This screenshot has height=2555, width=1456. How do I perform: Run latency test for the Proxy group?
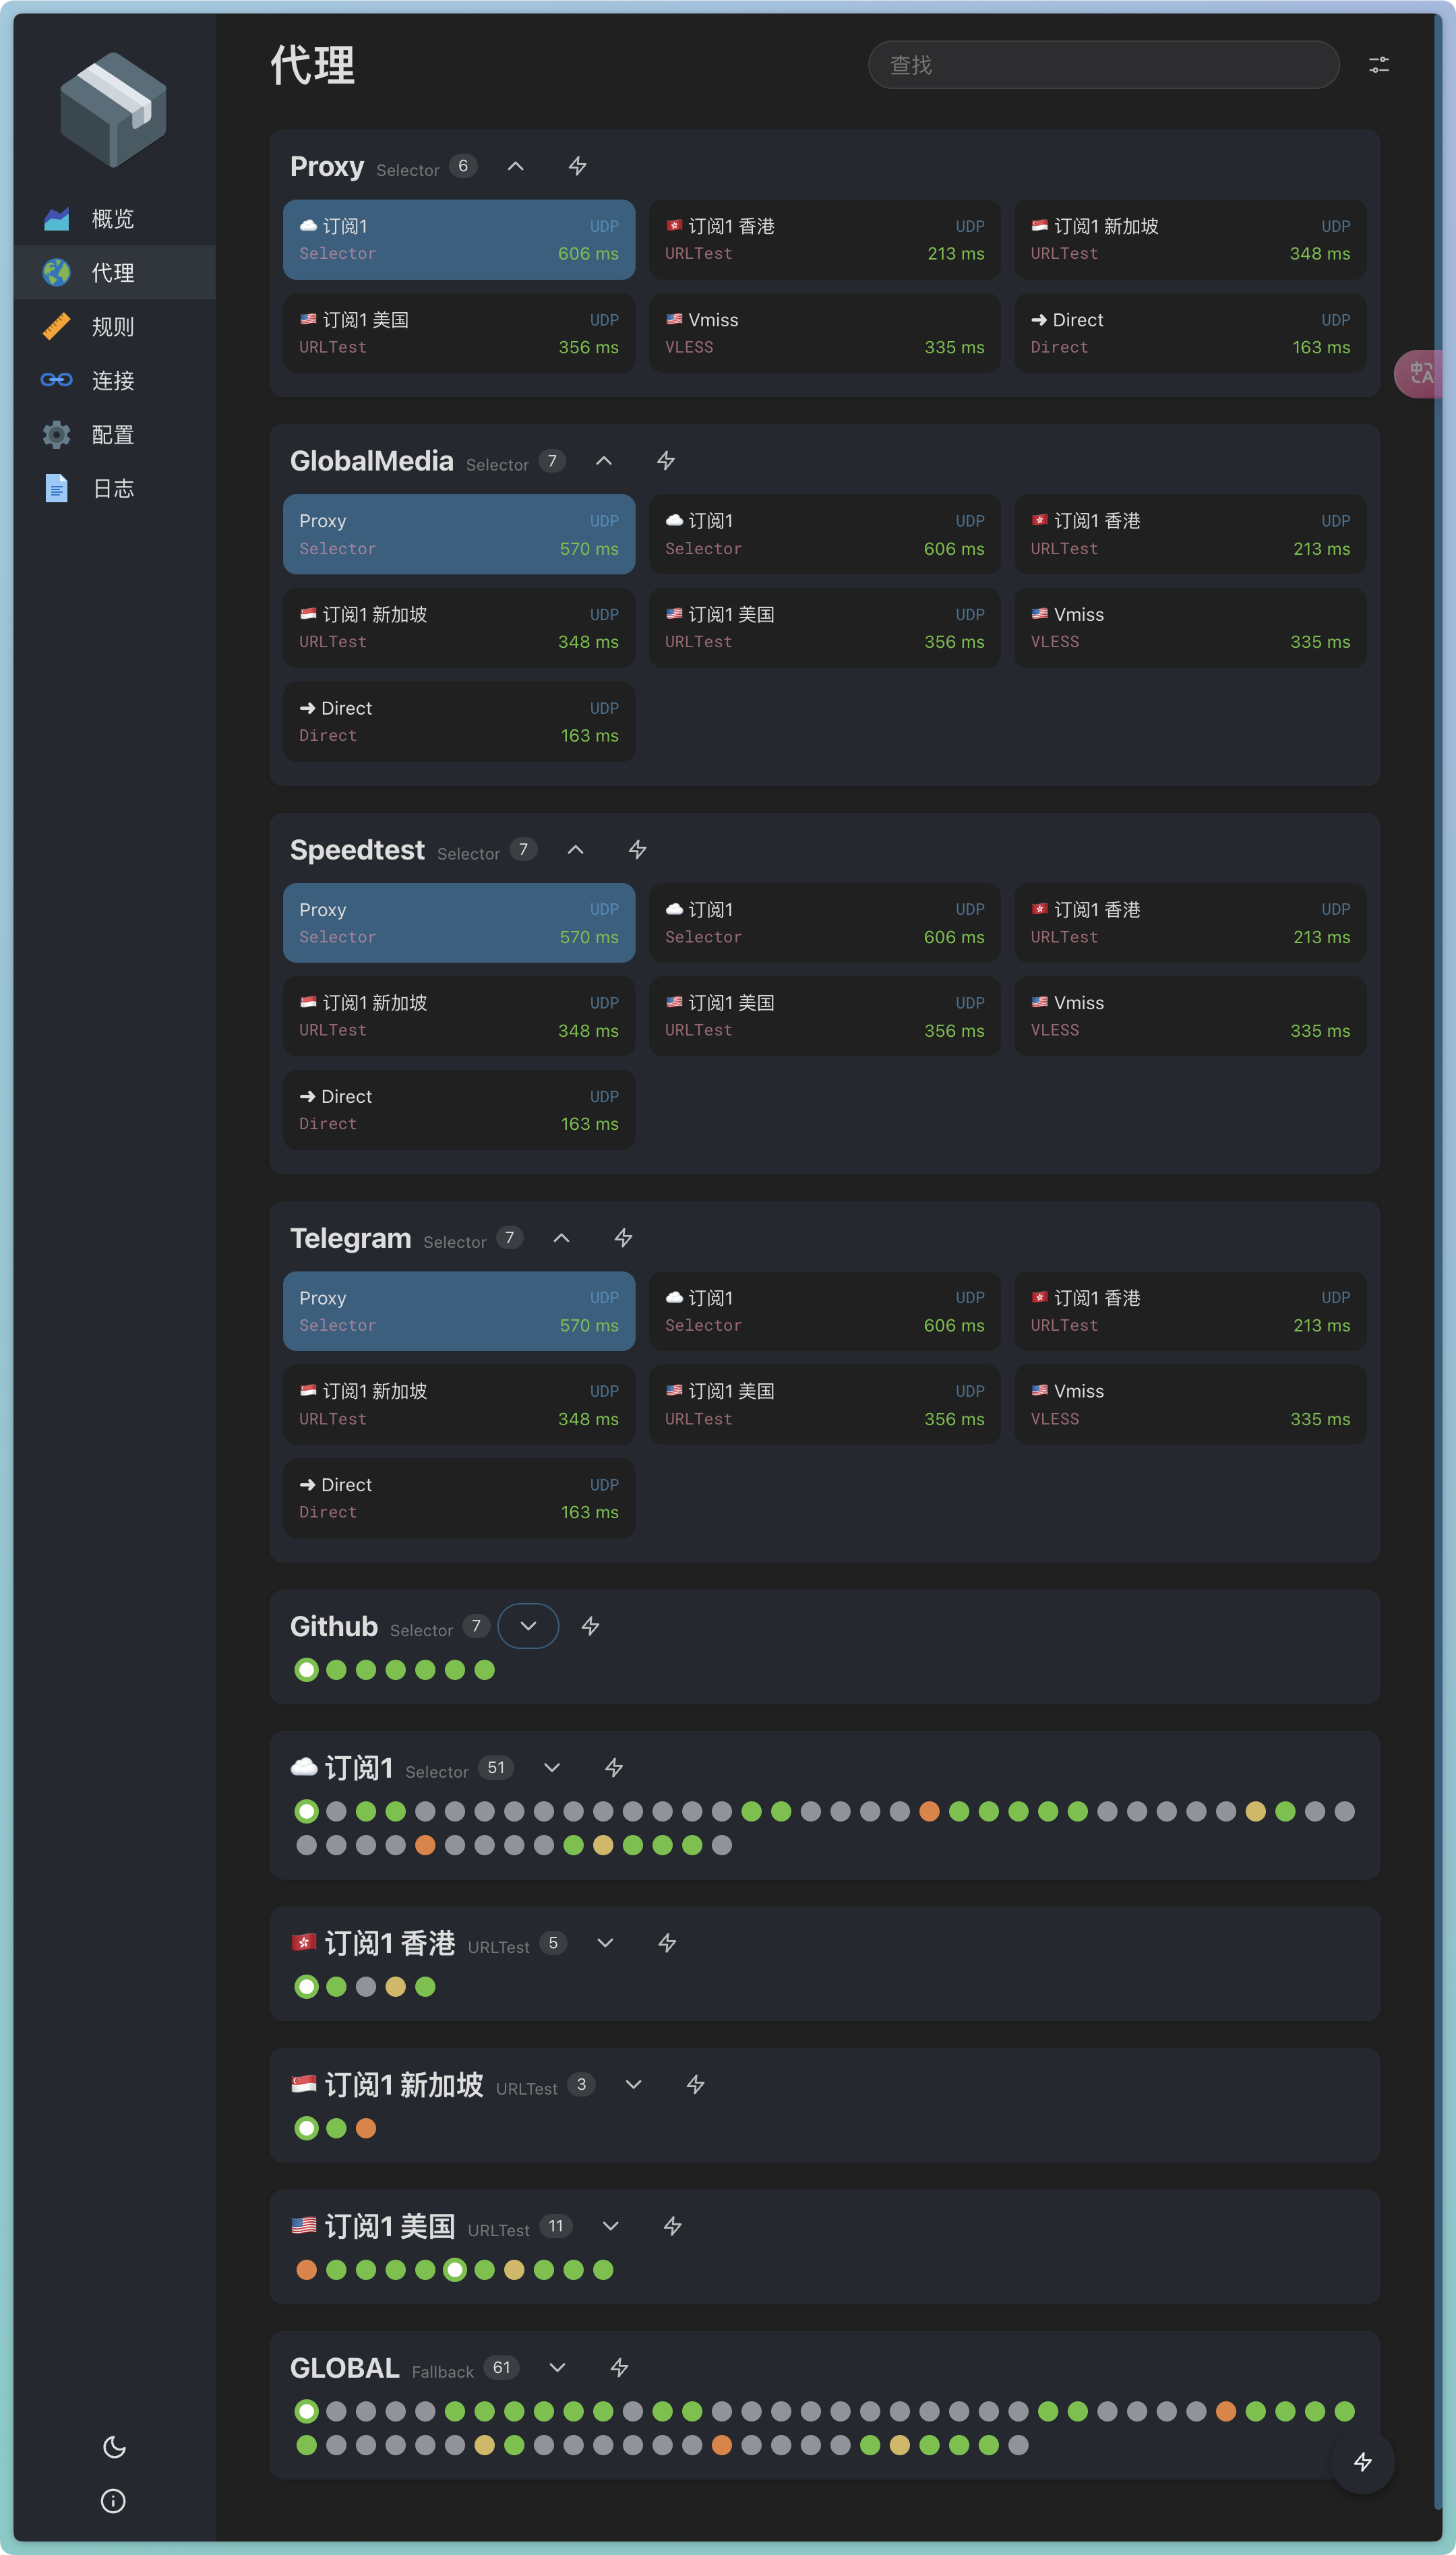tap(577, 166)
